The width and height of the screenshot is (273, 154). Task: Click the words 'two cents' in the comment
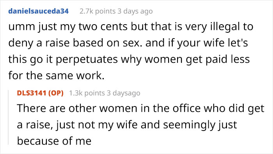(x=103, y=27)
